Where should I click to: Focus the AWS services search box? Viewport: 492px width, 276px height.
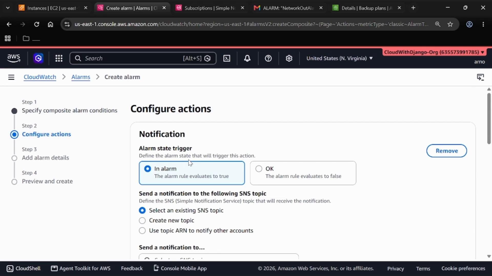pyautogui.click(x=143, y=58)
